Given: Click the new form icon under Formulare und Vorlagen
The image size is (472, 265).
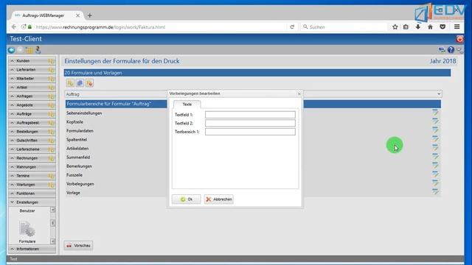Looking at the screenshot, I should coord(70,83).
